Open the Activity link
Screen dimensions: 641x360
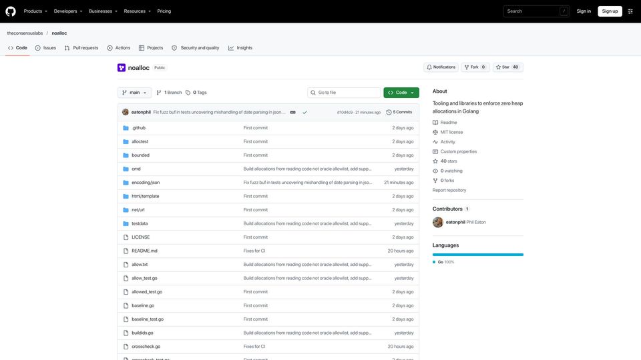click(x=444, y=142)
